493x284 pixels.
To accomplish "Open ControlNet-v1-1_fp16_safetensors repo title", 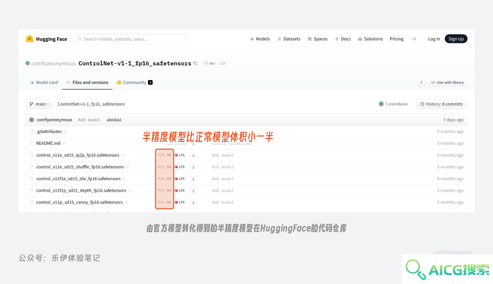I will (135, 64).
